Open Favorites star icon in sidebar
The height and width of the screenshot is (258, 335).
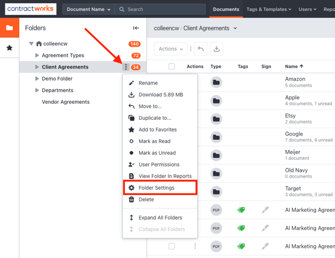tap(9, 48)
